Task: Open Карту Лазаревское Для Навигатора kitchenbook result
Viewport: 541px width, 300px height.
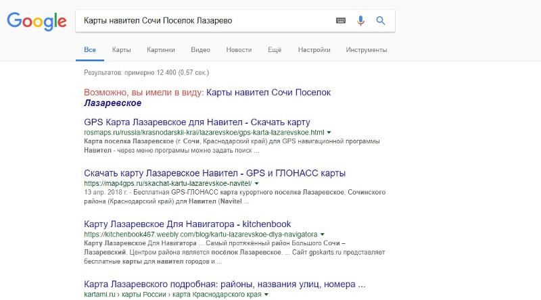Action: [187, 224]
